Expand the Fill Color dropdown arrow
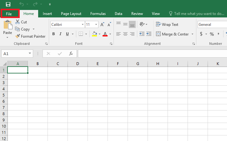The height and width of the screenshot is (141, 227). pos(100,34)
